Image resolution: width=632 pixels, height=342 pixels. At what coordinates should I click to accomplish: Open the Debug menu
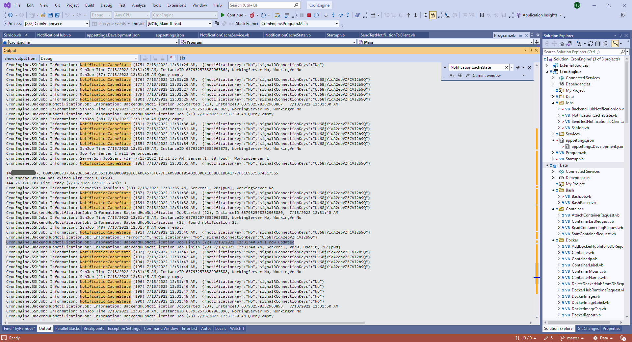pyautogui.click(x=106, y=5)
